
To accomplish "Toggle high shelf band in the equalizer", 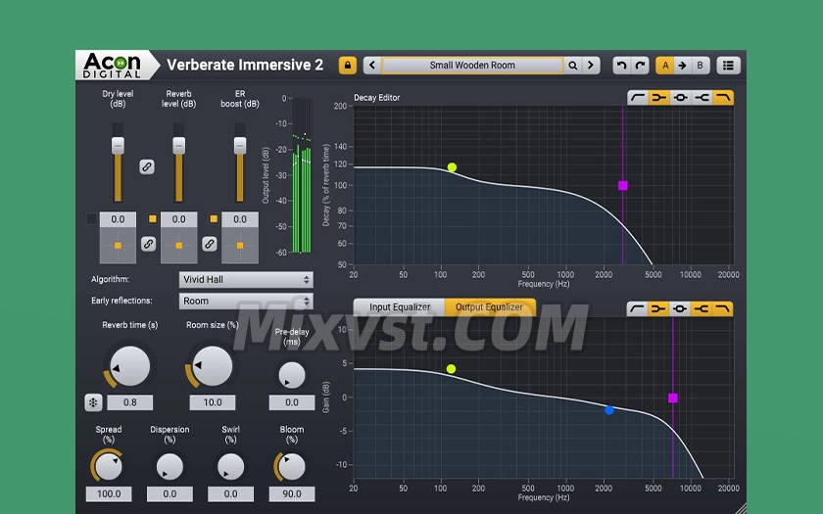I will (x=702, y=309).
